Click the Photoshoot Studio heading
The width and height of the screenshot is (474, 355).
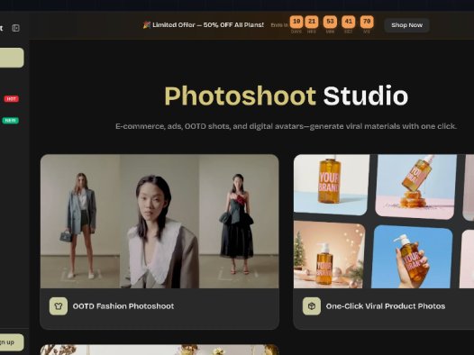point(286,96)
